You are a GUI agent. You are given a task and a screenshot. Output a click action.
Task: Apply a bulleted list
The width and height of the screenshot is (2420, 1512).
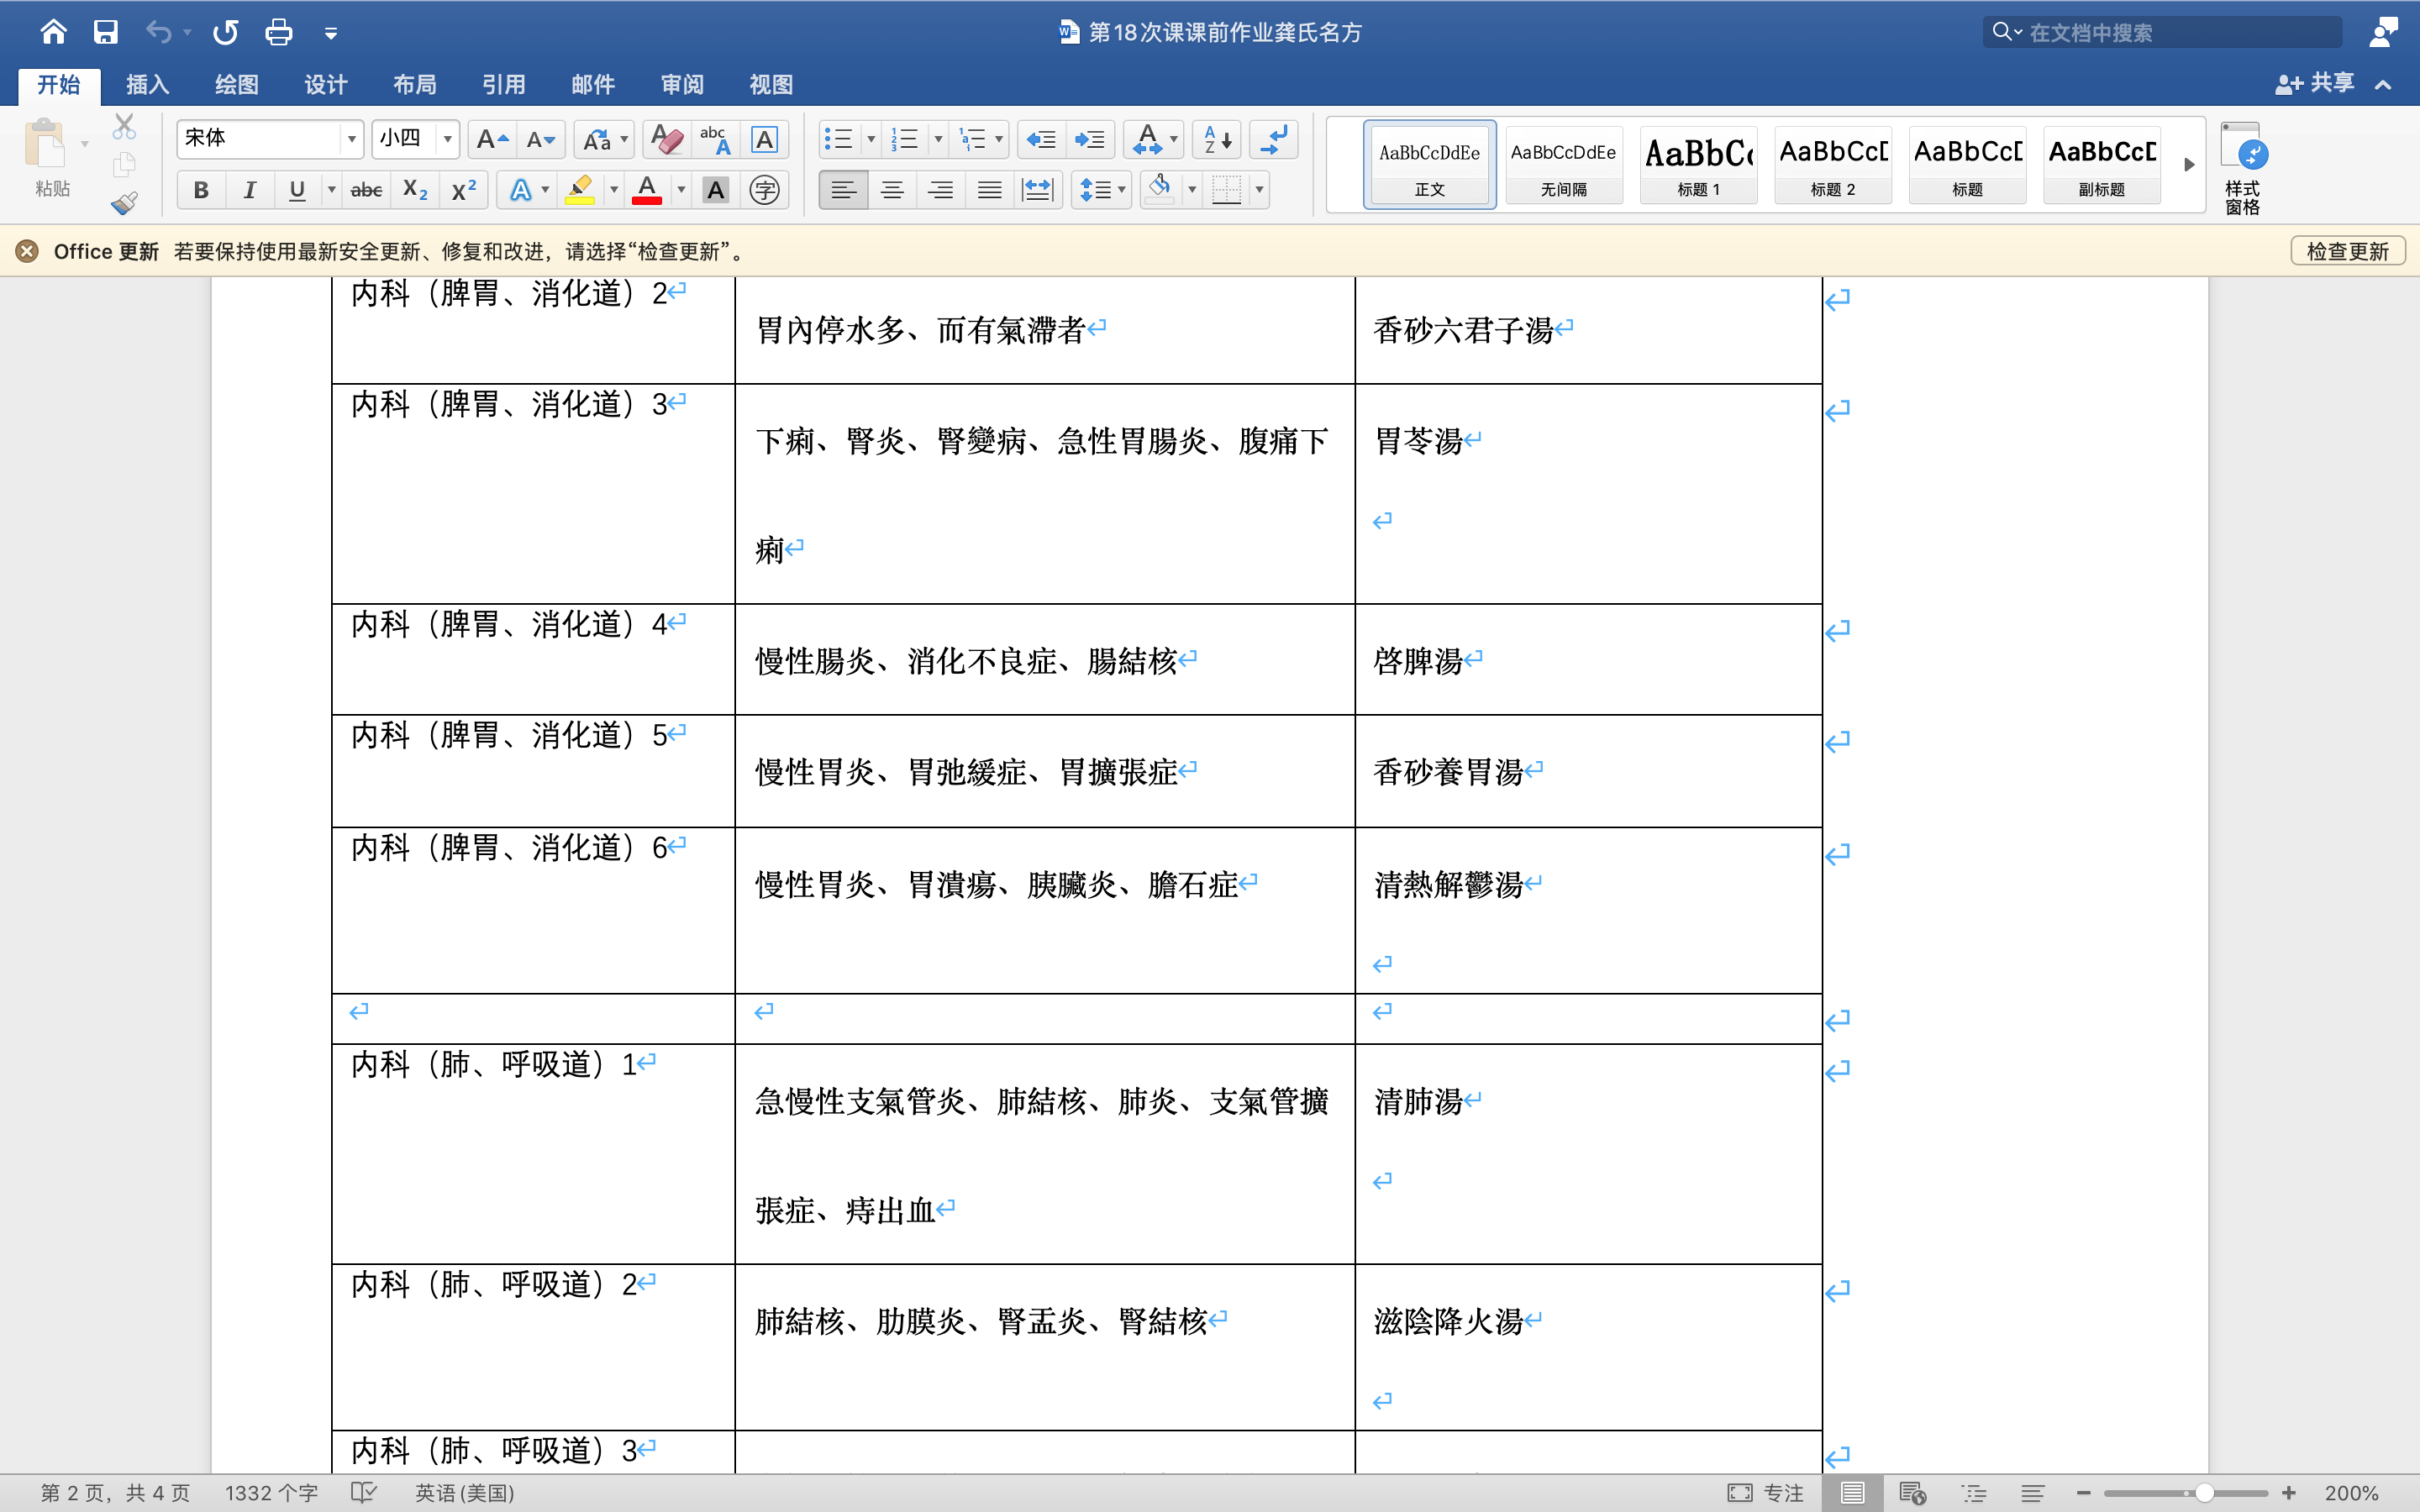click(x=838, y=139)
